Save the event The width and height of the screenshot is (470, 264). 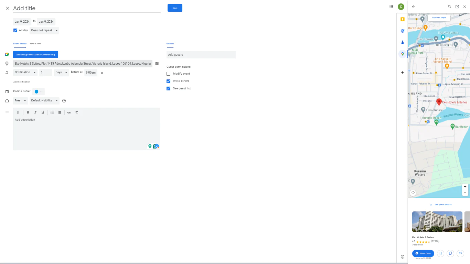(175, 8)
